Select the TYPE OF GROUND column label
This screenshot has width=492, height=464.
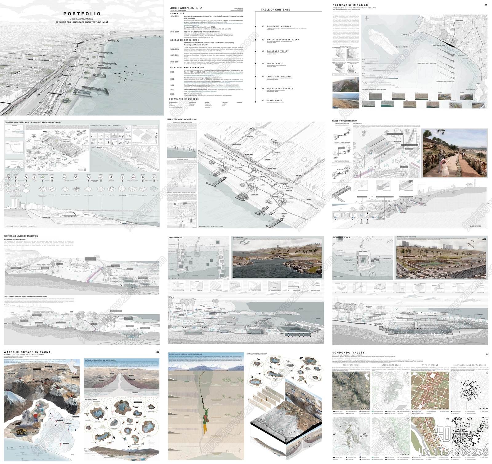(x=430, y=365)
